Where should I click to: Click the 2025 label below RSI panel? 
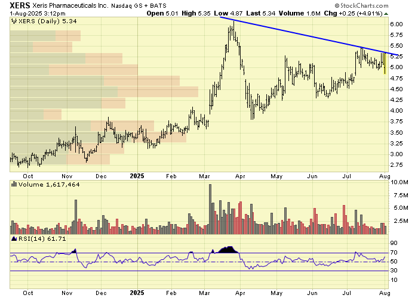pyautogui.click(x=137, y=293)
